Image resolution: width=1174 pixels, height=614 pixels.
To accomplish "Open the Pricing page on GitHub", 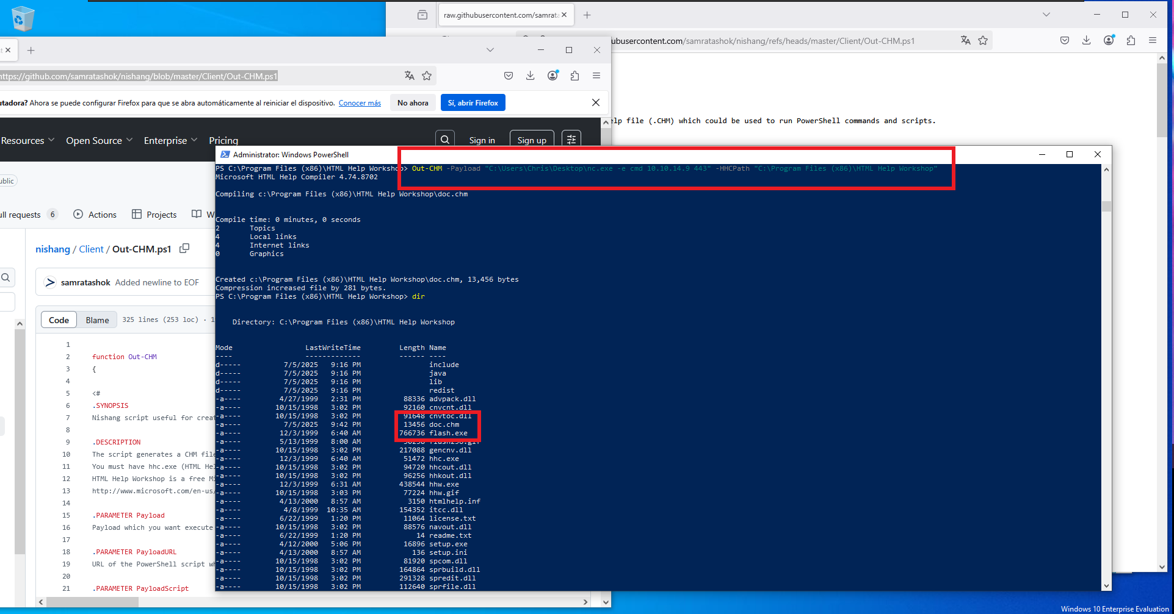I will tap(223, 140).
